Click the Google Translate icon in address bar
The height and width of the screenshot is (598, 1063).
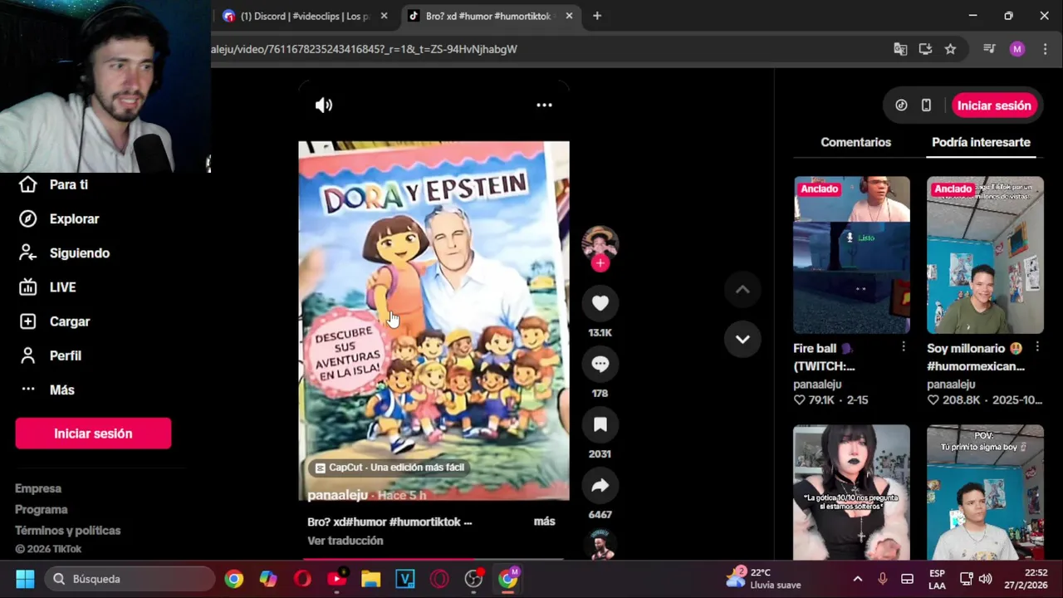900,49
